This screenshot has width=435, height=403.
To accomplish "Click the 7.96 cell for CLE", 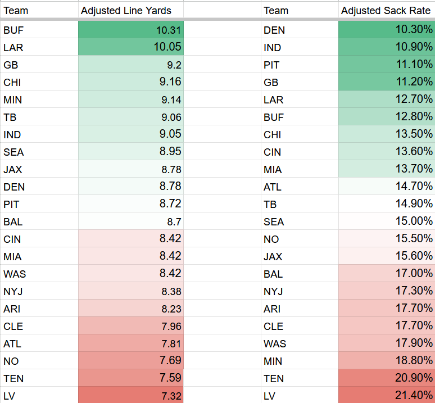I will pos(131,326).
